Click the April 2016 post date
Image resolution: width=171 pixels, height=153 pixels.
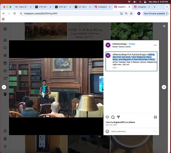(x=111, y=125)
